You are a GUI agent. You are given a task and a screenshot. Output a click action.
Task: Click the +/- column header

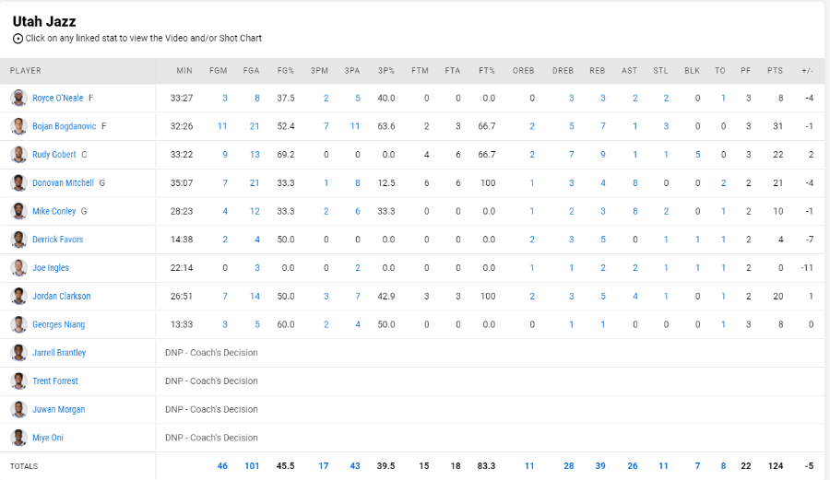pyautogui.click(x=807, y=71)
